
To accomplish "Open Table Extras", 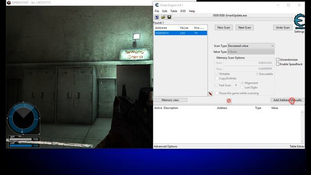I will click(297, 146).
